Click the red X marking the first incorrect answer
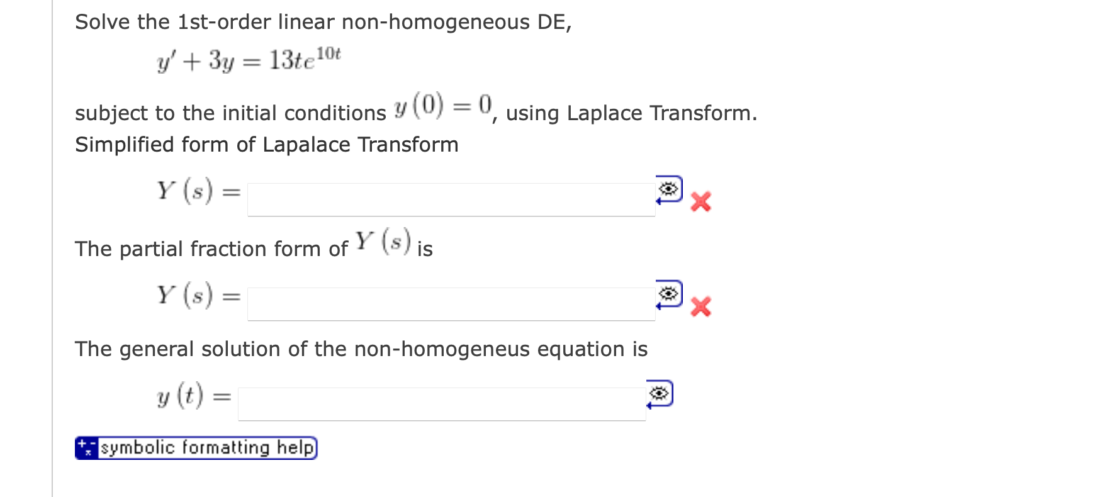The image size is (1107, 497). (701, 202)
